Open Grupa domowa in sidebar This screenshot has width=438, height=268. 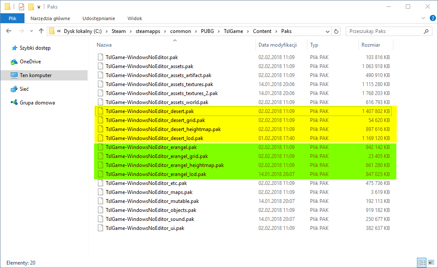37,102
